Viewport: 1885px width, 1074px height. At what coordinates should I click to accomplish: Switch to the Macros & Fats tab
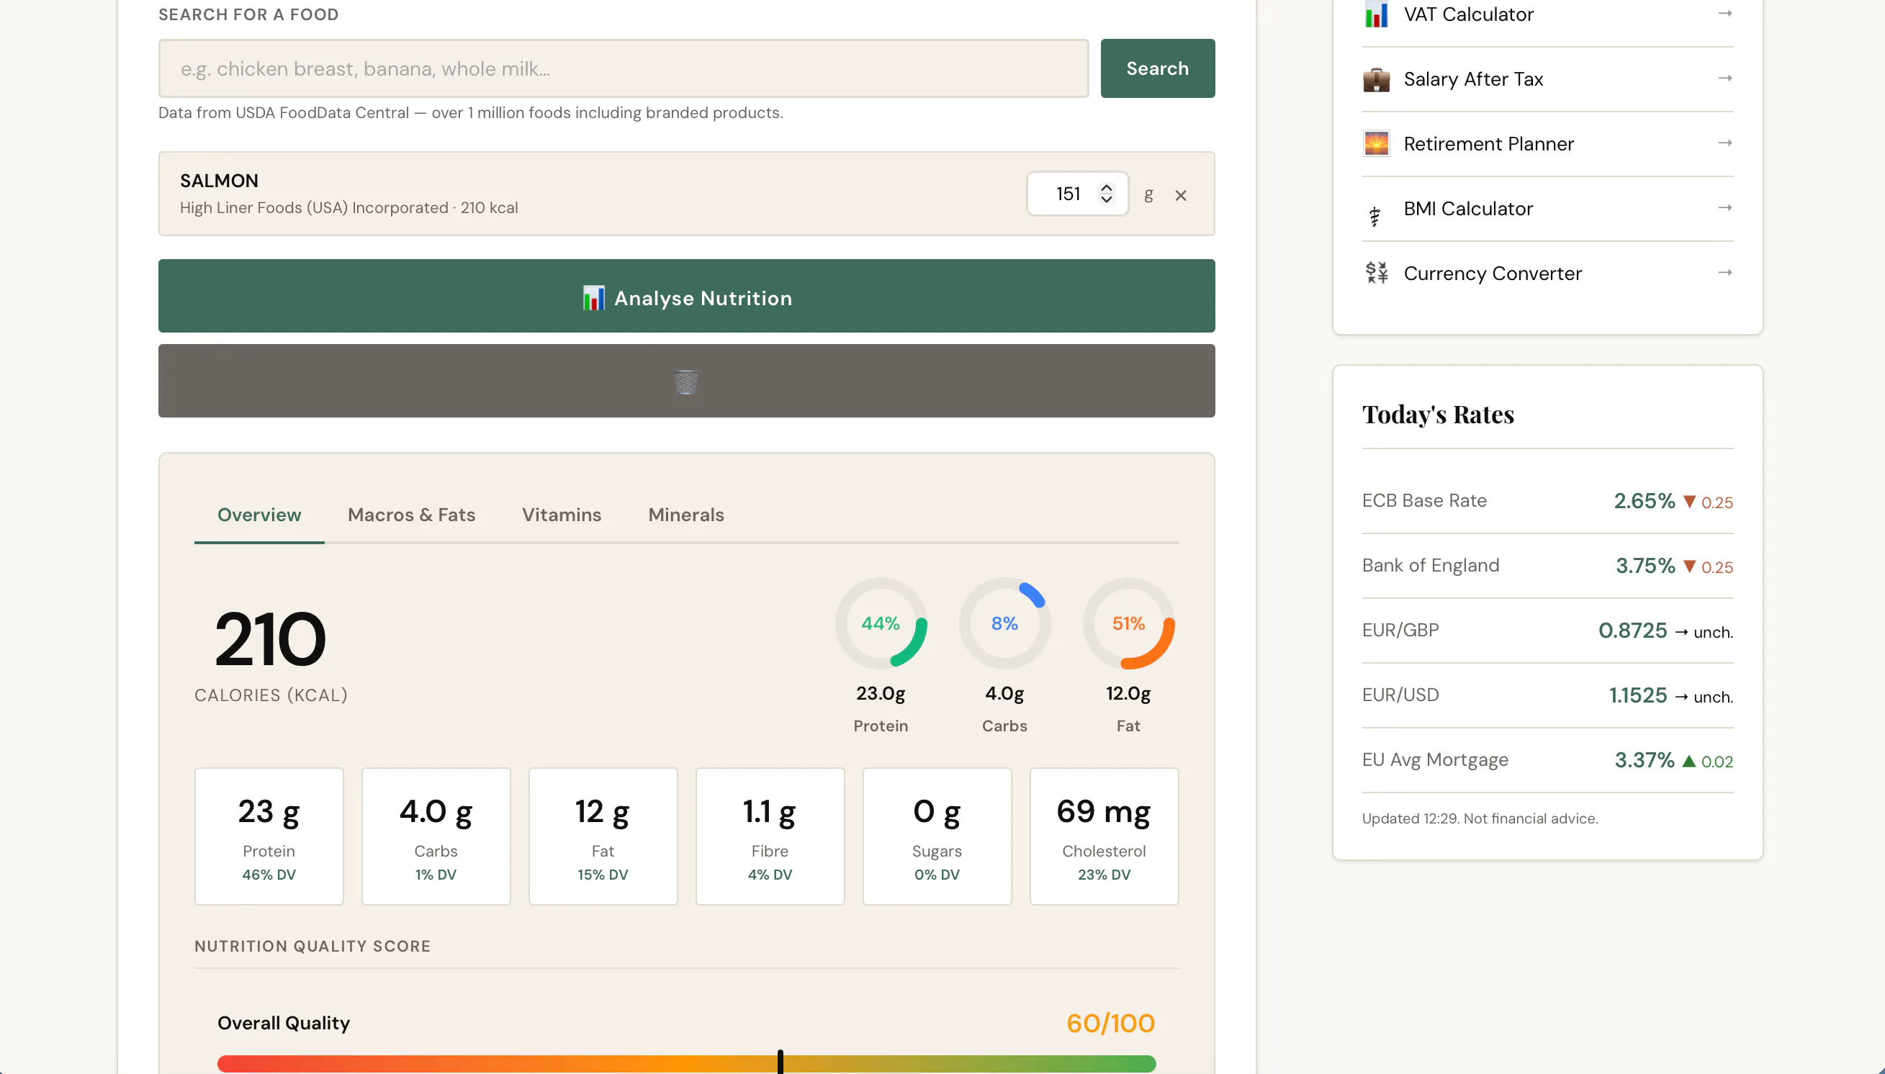click(x=412, y=515)
